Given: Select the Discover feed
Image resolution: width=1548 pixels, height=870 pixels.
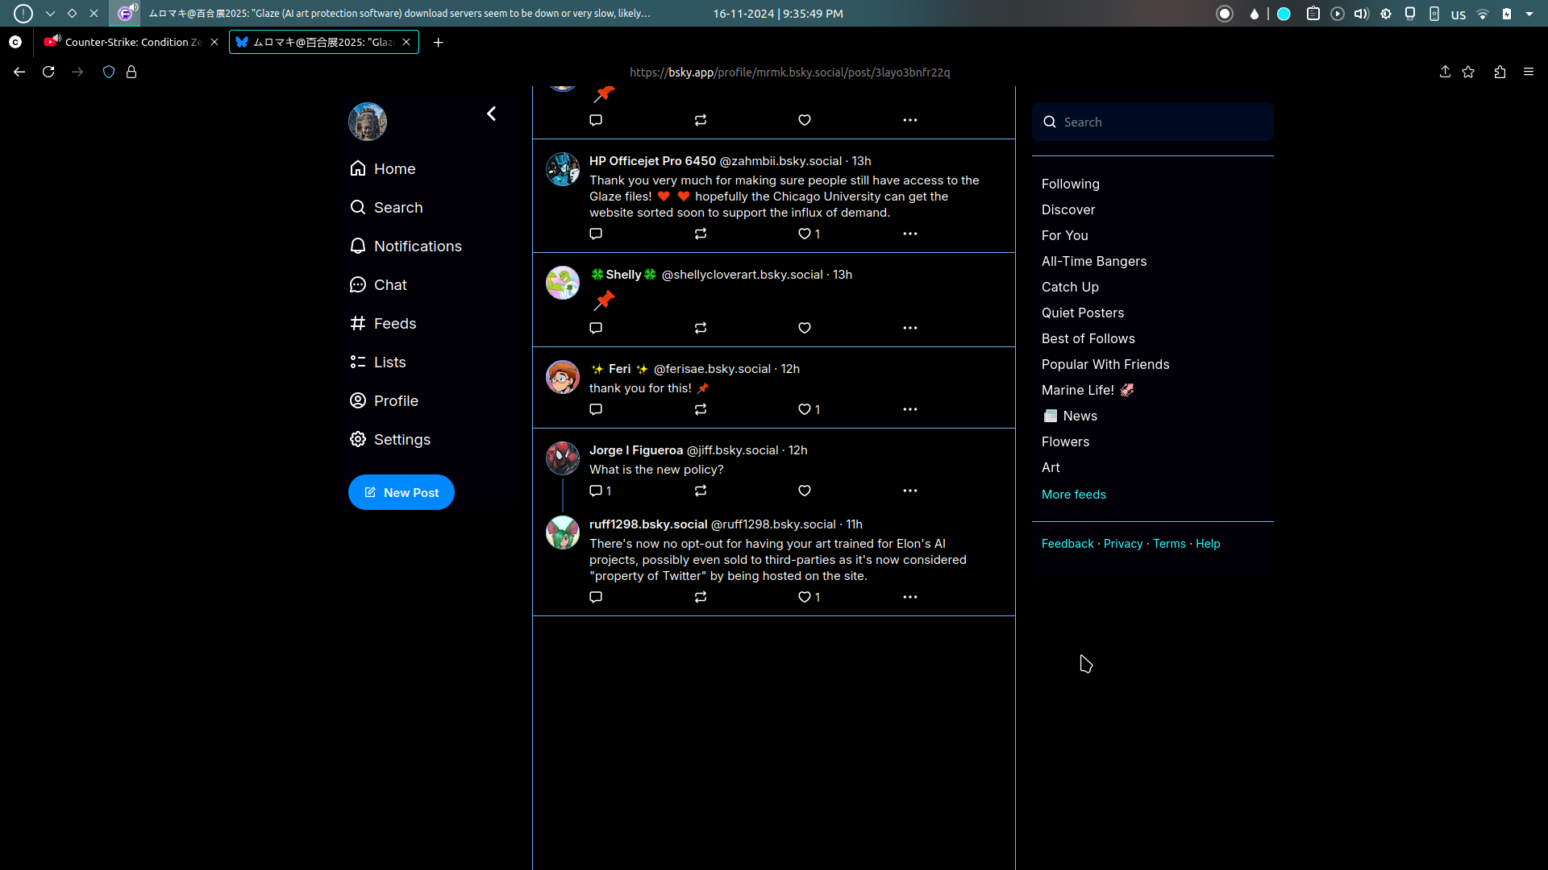Looking at the screenshot, I should click(x=1067, y=209).
